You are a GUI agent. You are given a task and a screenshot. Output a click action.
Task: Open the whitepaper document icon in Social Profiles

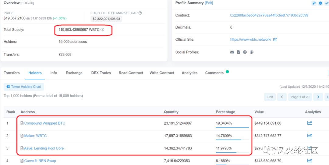pyautogui.click(x=239, y=52)
